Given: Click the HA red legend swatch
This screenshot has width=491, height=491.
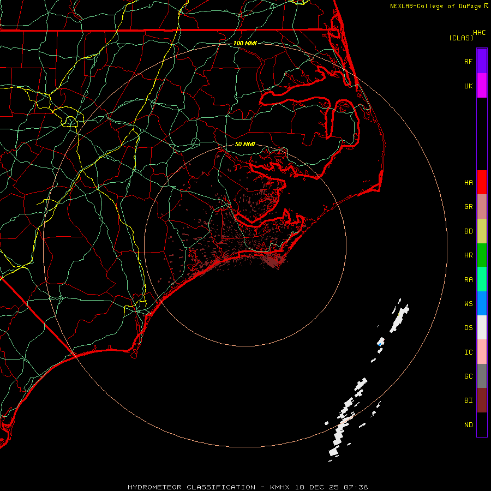Looking at the screenshot, I should coord(482,182).
